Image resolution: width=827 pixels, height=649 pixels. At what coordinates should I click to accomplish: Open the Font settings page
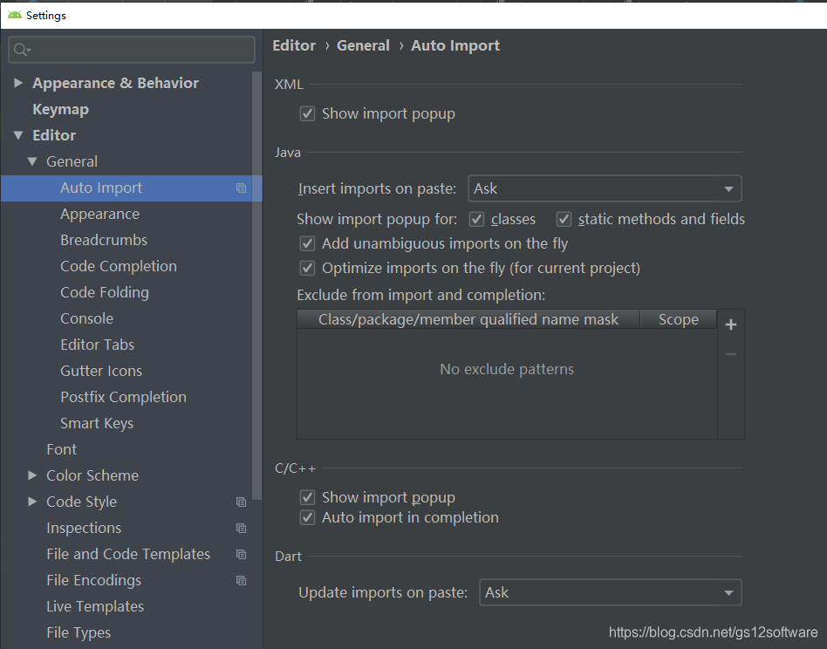tap(61, 449)
